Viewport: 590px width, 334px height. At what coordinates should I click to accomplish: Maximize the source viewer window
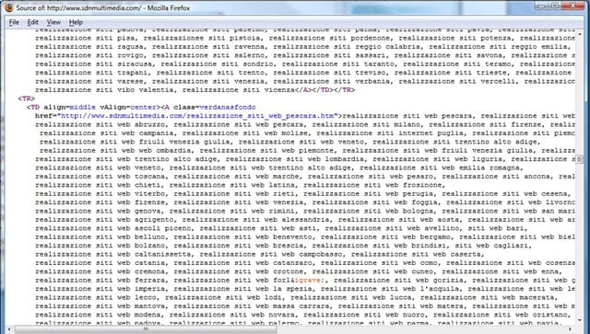coord(555,6)
